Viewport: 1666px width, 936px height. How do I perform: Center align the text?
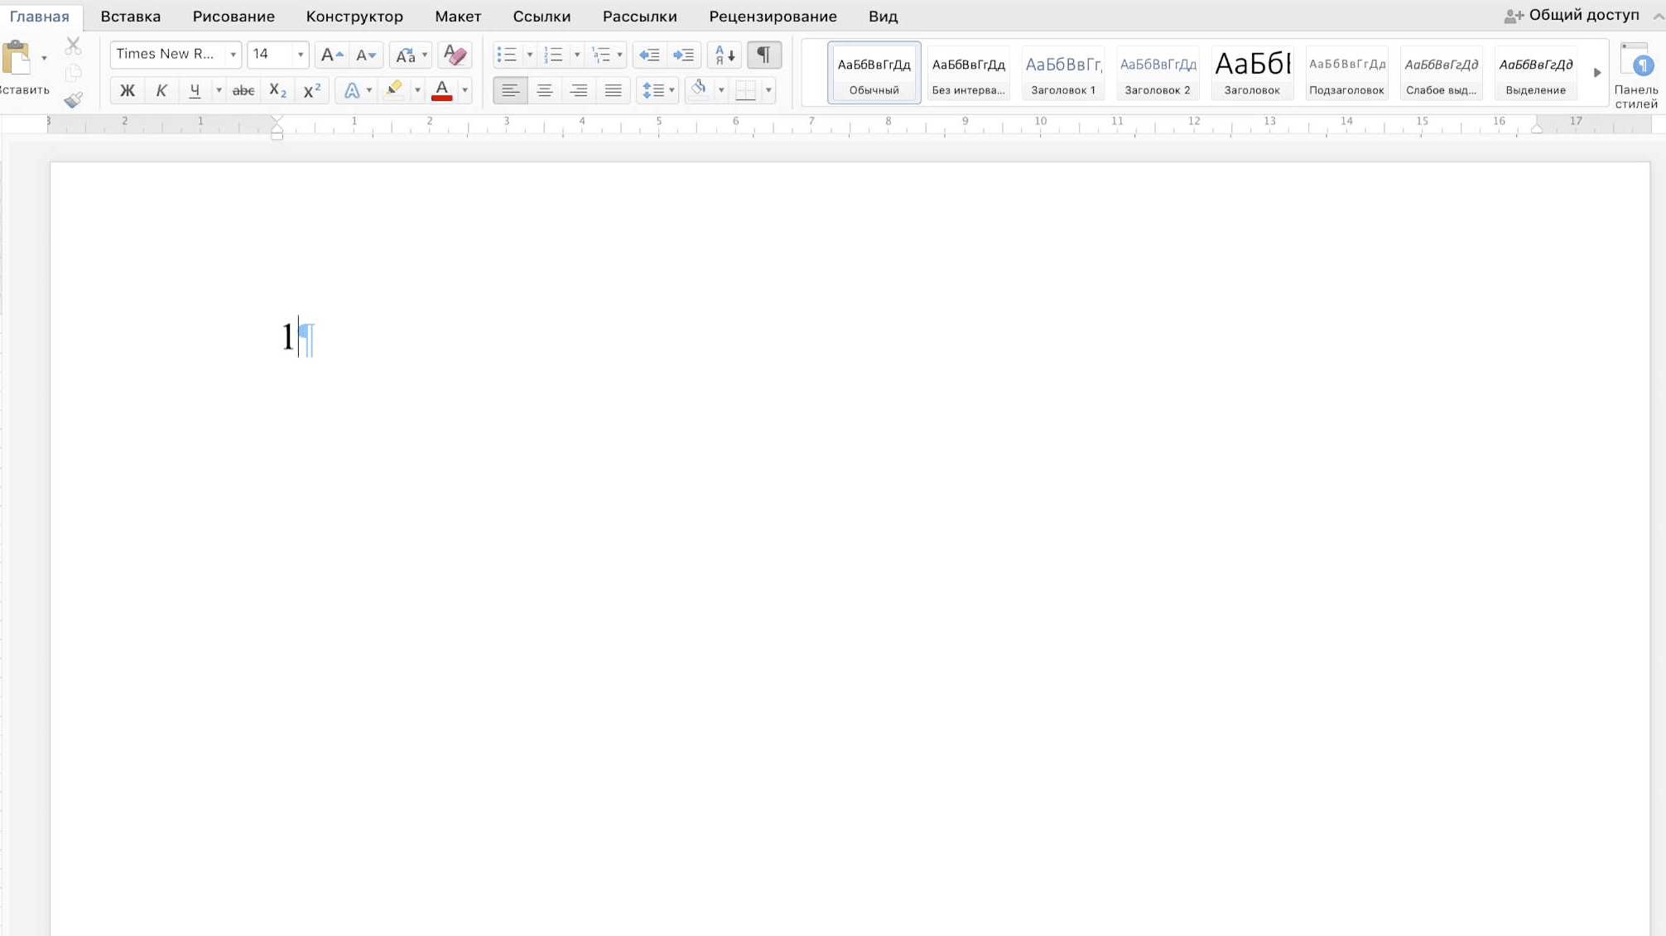point(544,90)
